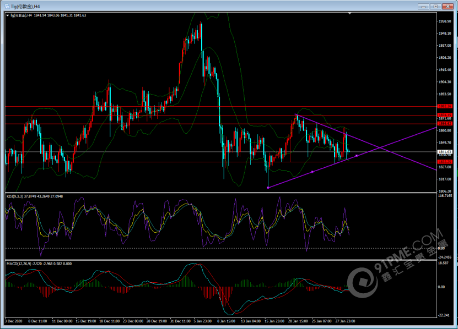Click the KDJ scale value -24.2455
The height and width of the screenshot is (329, 458).
(445, 257)
